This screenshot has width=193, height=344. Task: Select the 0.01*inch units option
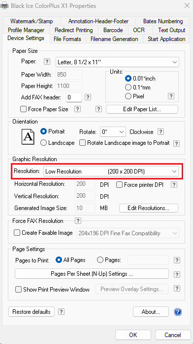(128, 78)
